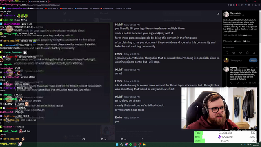Screen dimensions: 261x147
Task: Open more options on second filipemytank tweet
Action: point(257,67)
